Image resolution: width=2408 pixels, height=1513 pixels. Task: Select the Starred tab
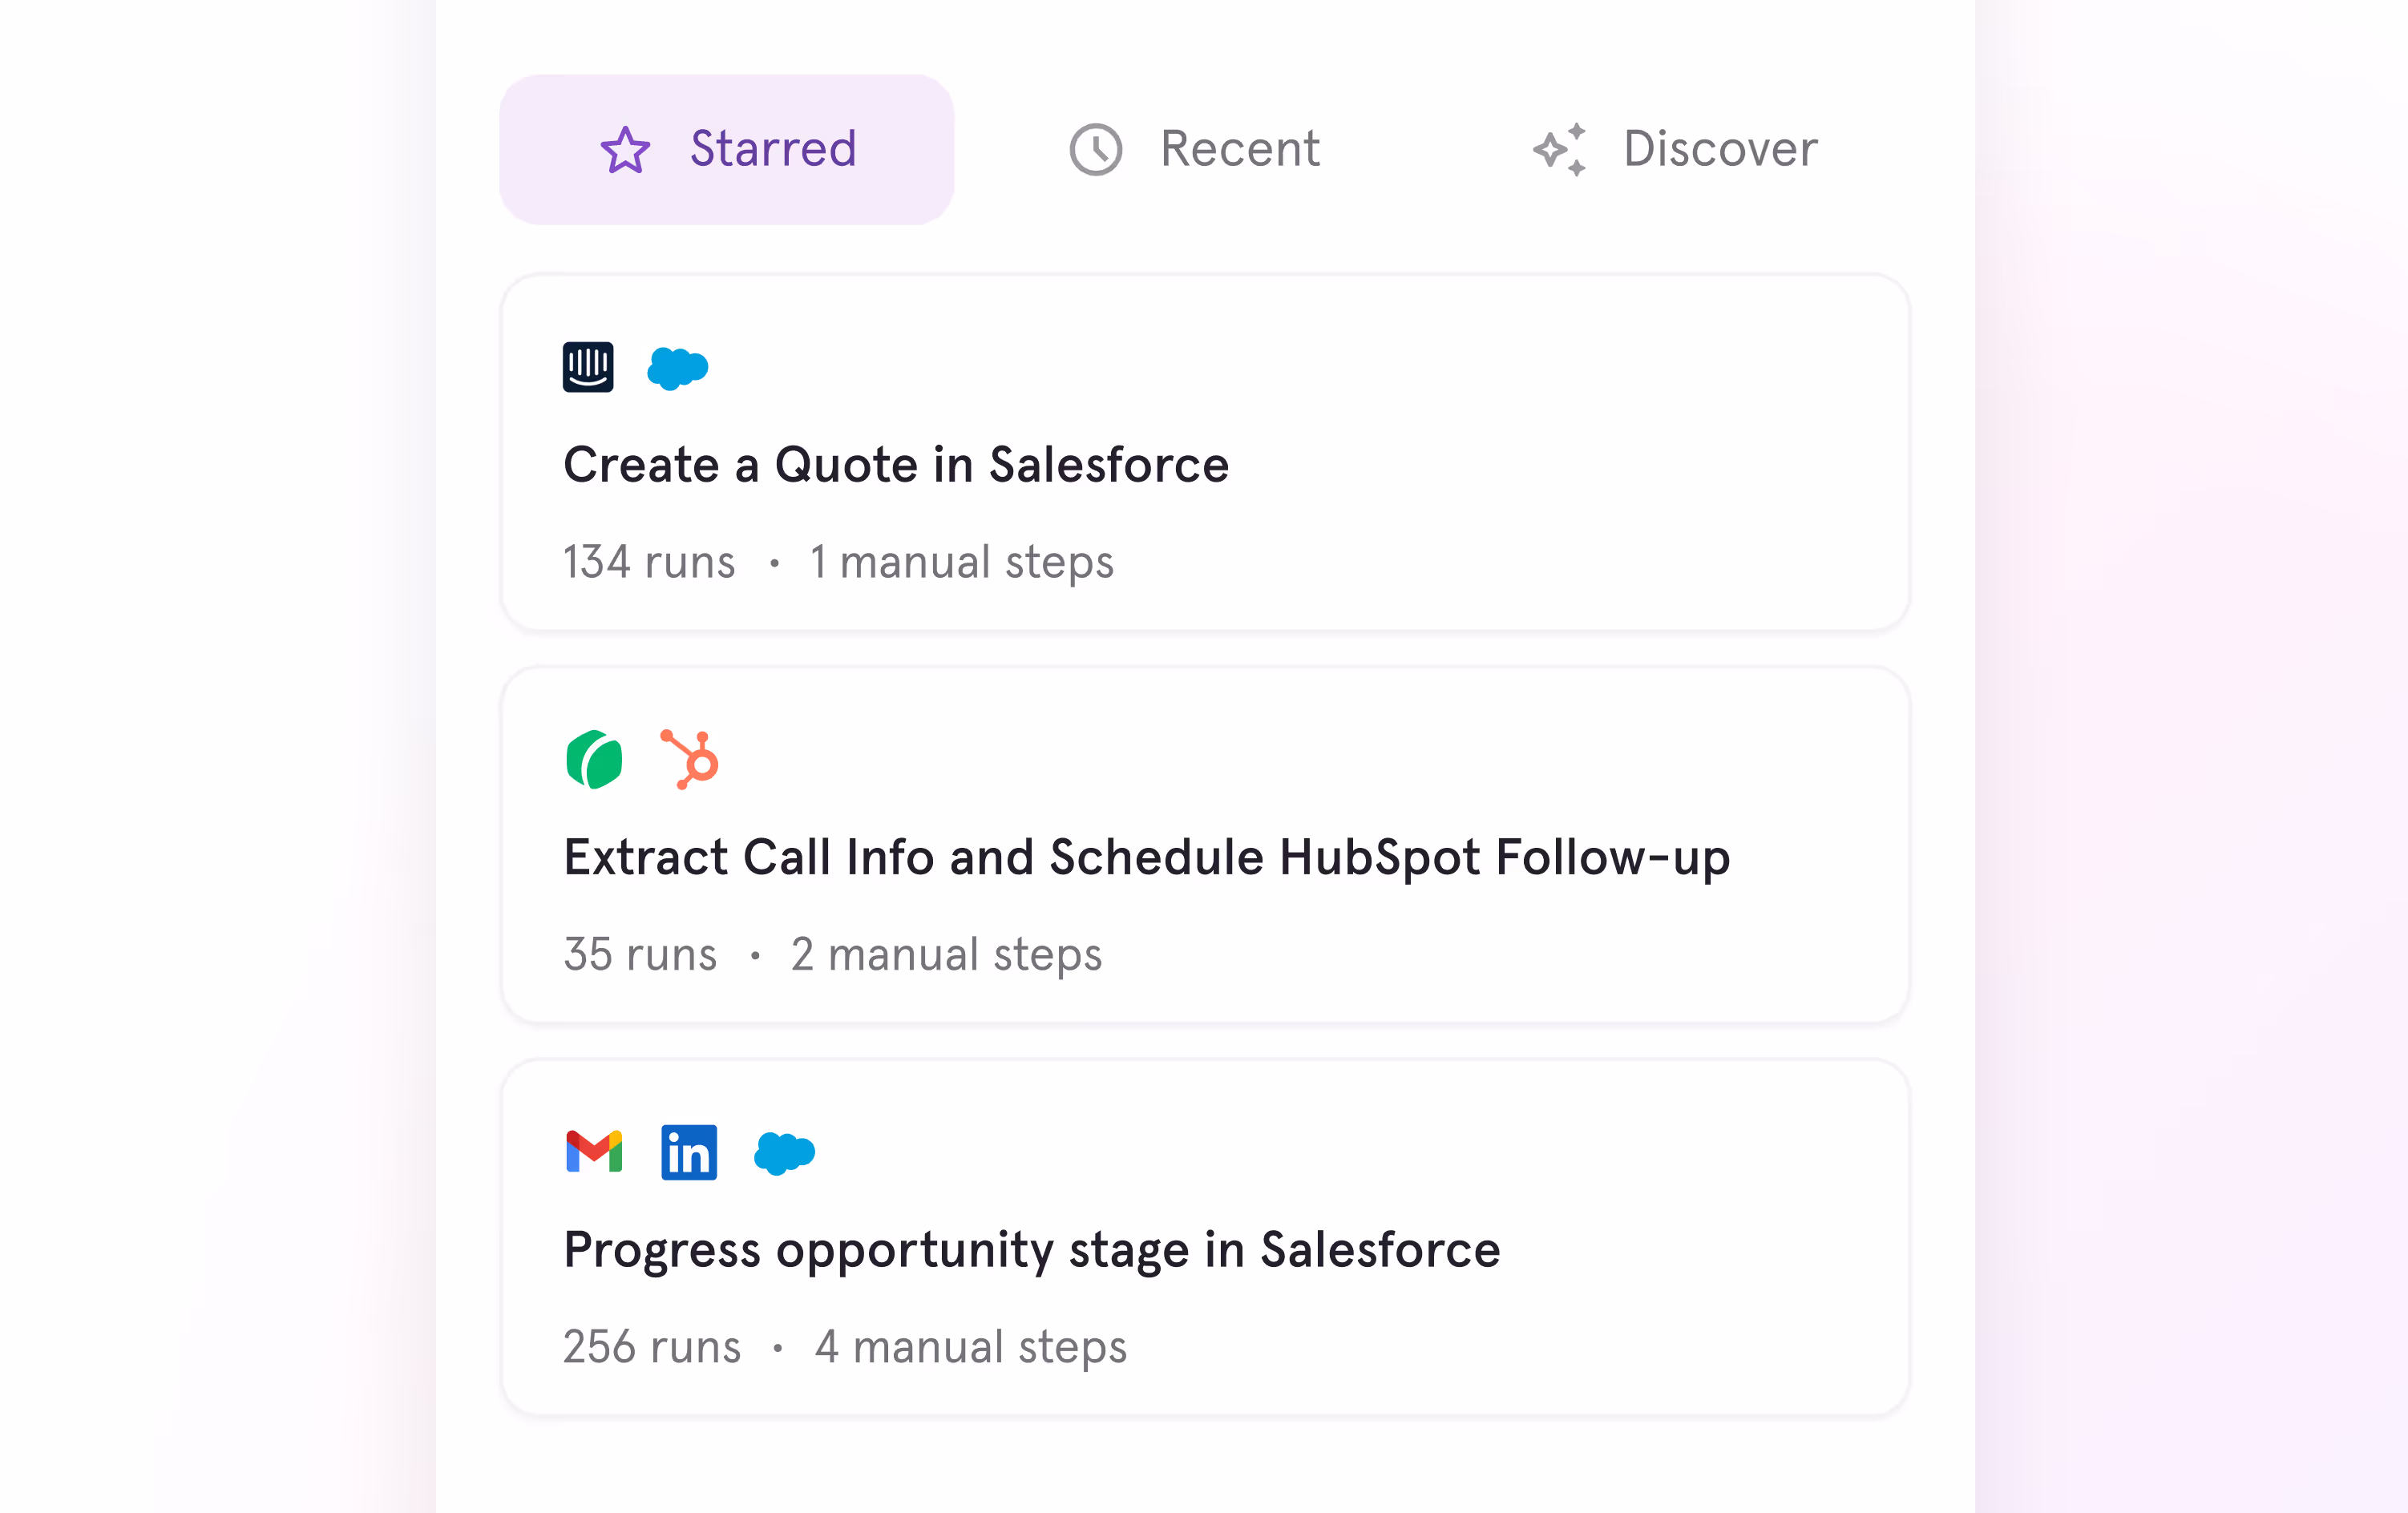[x=726, y=149]
